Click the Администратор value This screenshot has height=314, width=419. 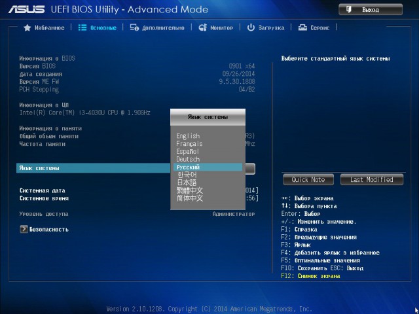click(x=234, y=214)
